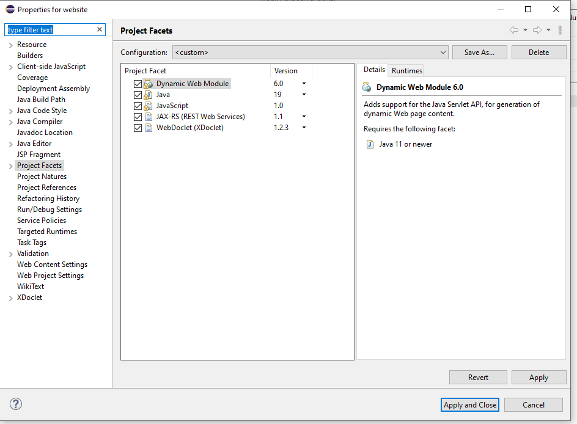577x424 pixels.
Task: Click the Java 11 or newer requirement icon
Action: (x=370, y=144)
